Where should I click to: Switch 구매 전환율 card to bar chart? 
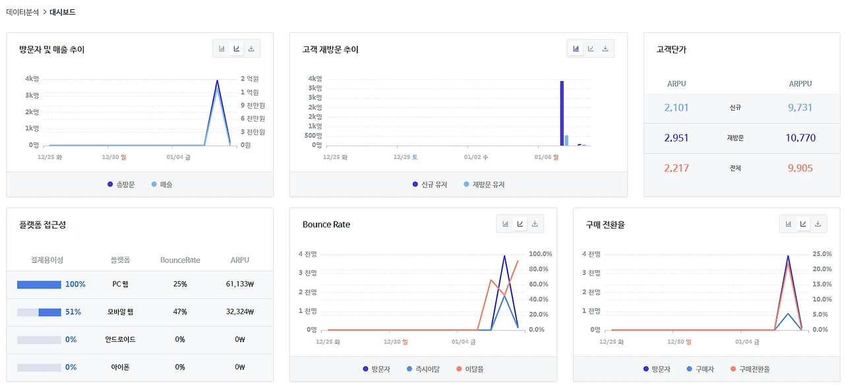(789, 224)
